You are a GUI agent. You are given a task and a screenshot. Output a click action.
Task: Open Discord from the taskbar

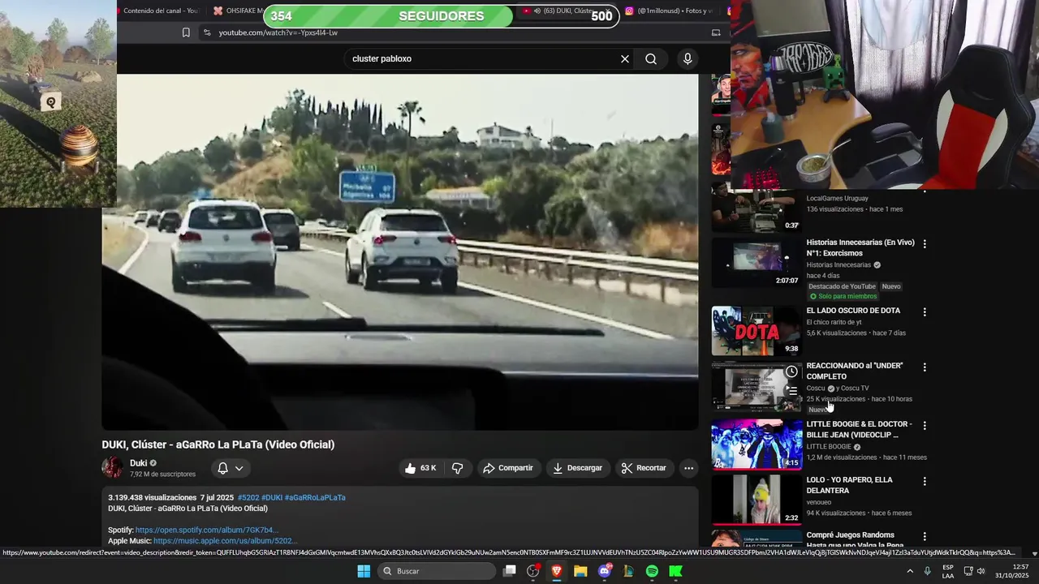pyautogui.click(x=605, y=571)
